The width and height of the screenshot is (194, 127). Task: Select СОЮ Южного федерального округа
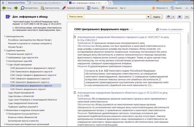pyautogui.click(x=28, y=89)
